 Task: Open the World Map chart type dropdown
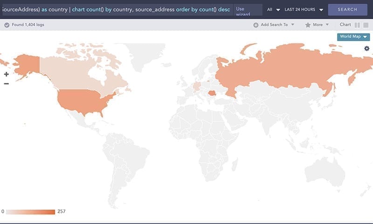353,37
